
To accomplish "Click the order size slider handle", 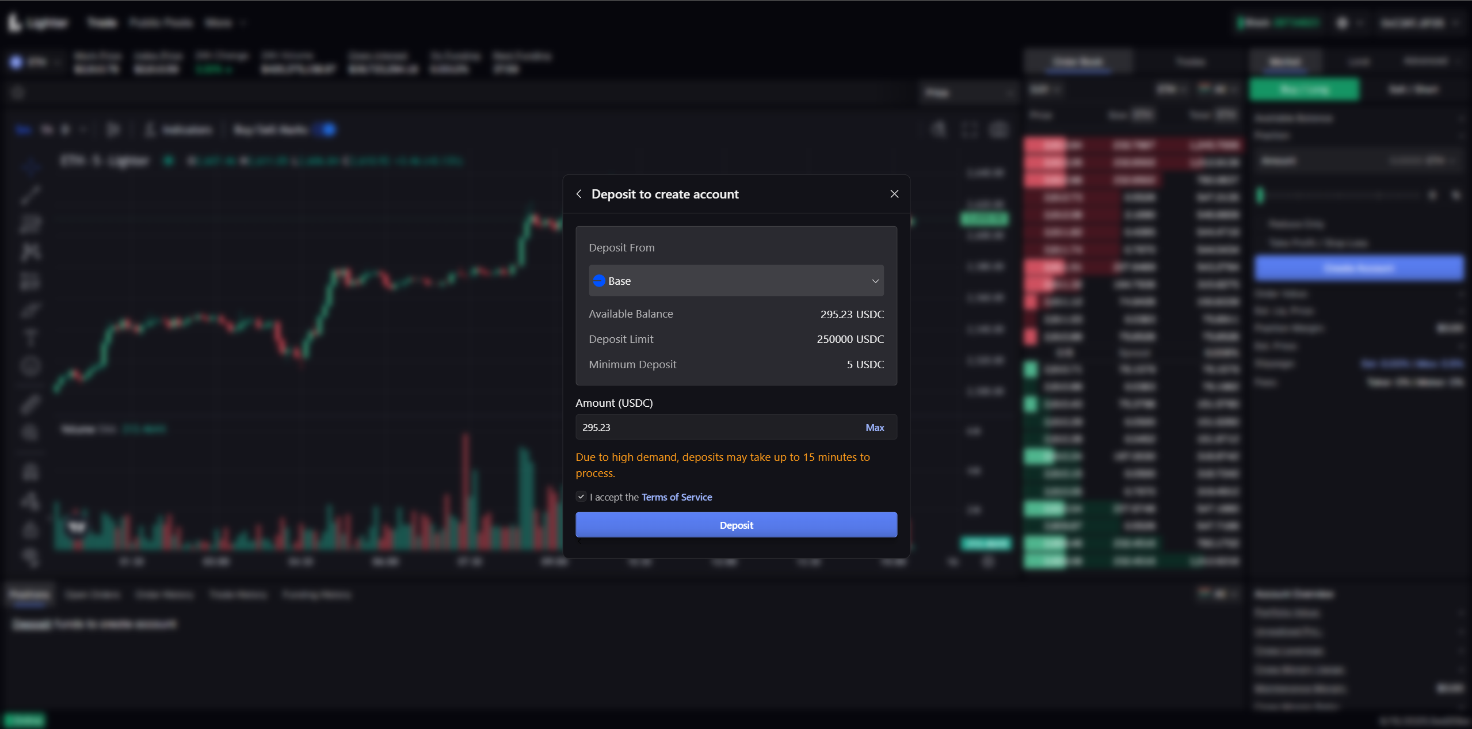I will click(1260, 196).
